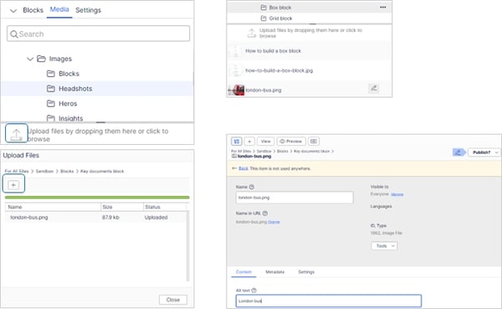The height and width of the screenshot is (309, 502).
Task: Select the Headshots folder
Action: (x=75, y=89)
